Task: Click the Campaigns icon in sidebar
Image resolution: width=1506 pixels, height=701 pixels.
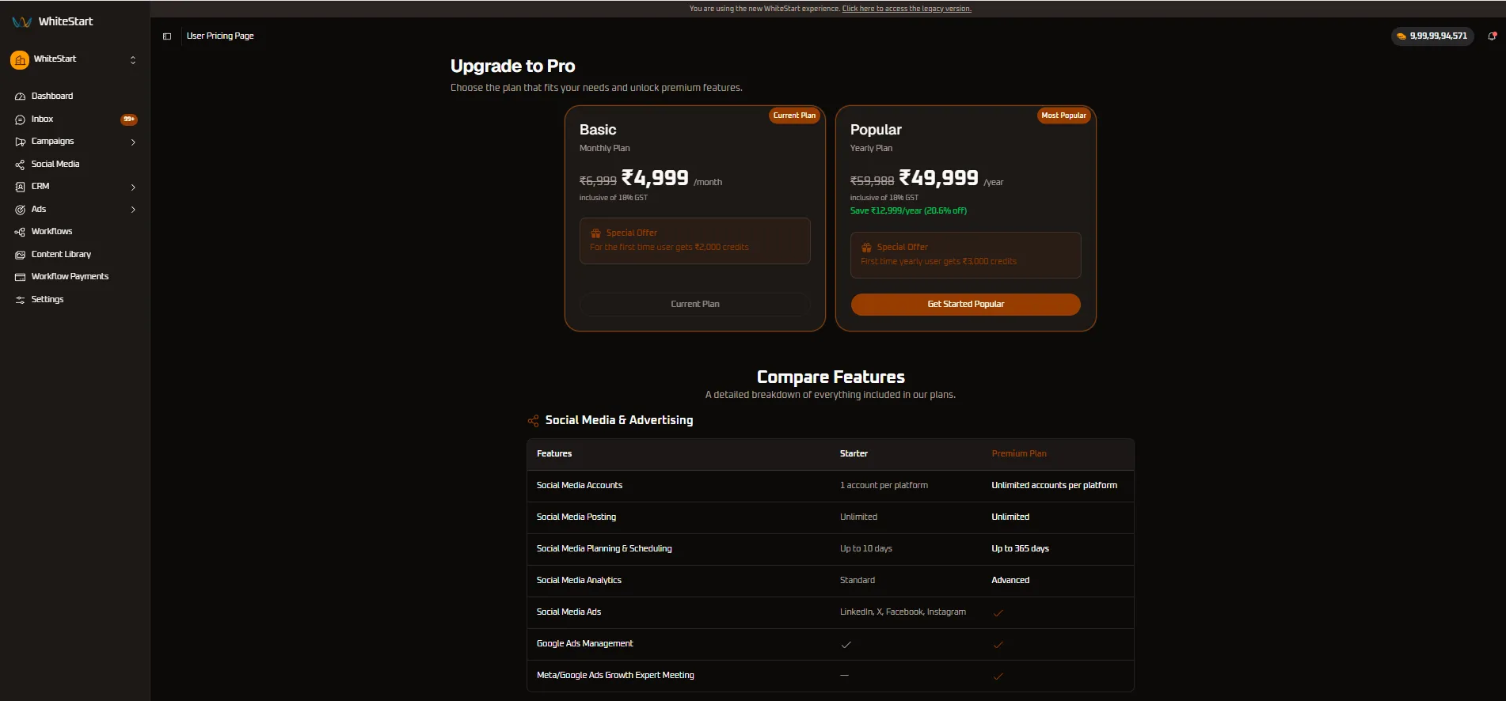Action: click(21, 142)
